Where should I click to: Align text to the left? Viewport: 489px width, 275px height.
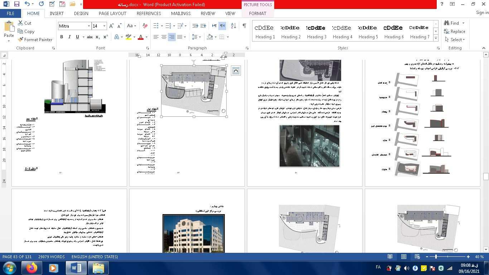[156, 37]
